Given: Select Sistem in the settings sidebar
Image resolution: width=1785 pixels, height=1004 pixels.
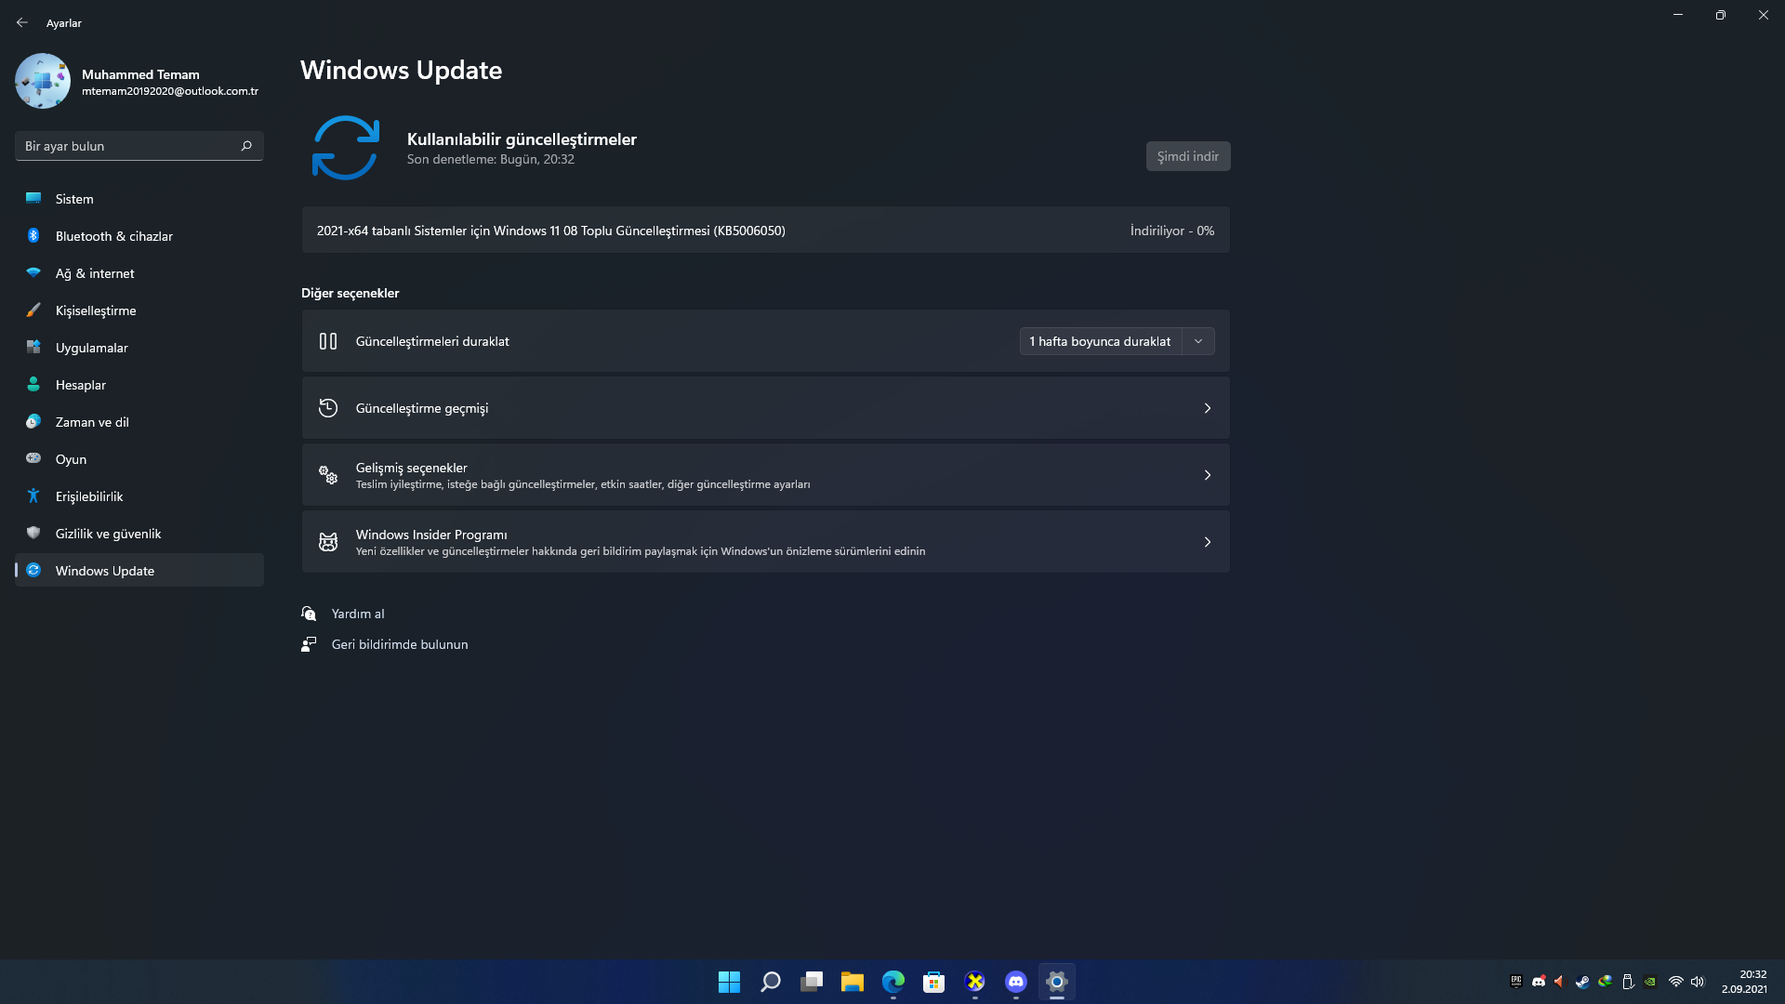Looking at the screenshot, I should 74,199.
